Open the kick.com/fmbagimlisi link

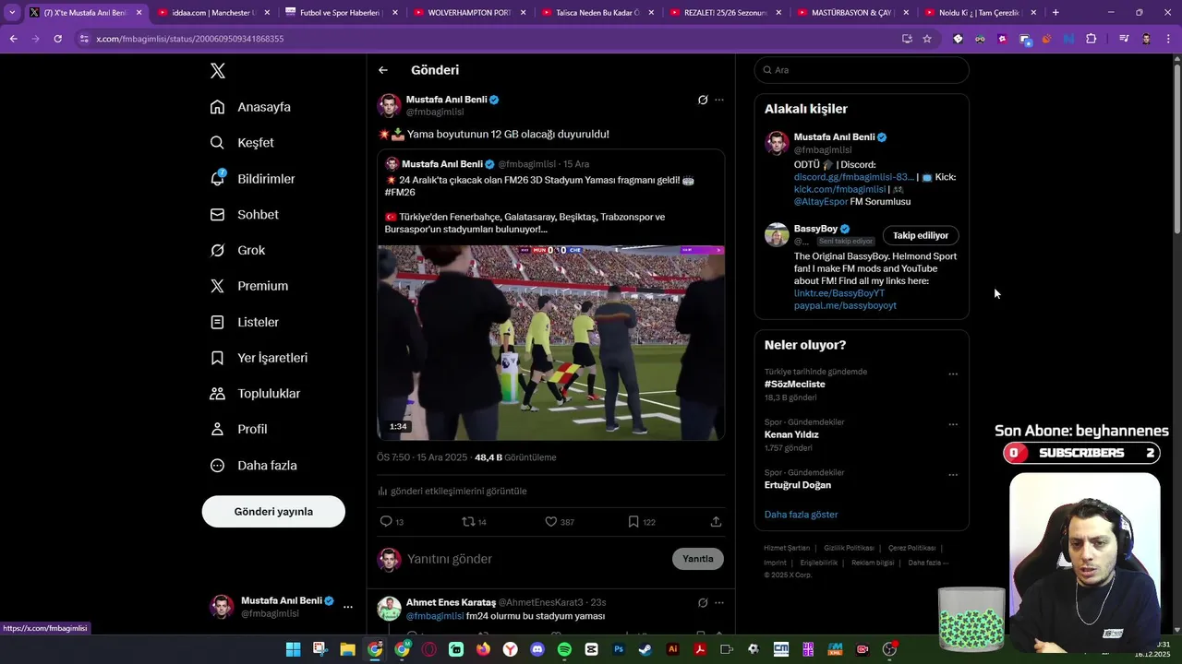click(839, 189)
